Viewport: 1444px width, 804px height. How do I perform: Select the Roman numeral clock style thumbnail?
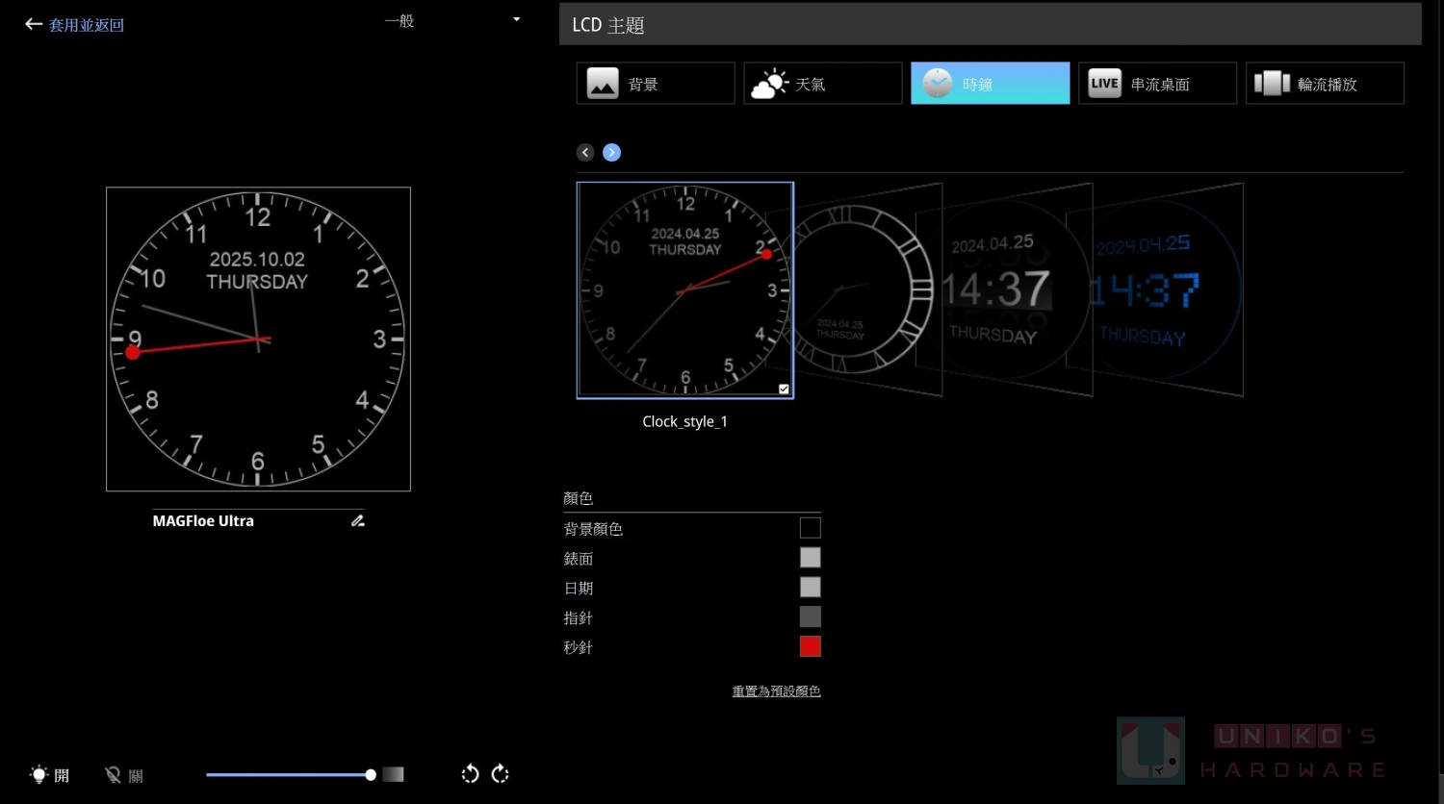coord(859,289)
